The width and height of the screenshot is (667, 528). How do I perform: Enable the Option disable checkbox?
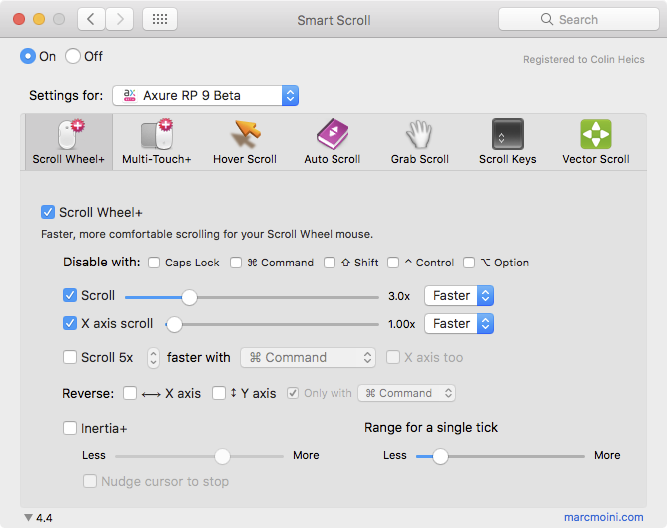[x=469, y=263]
